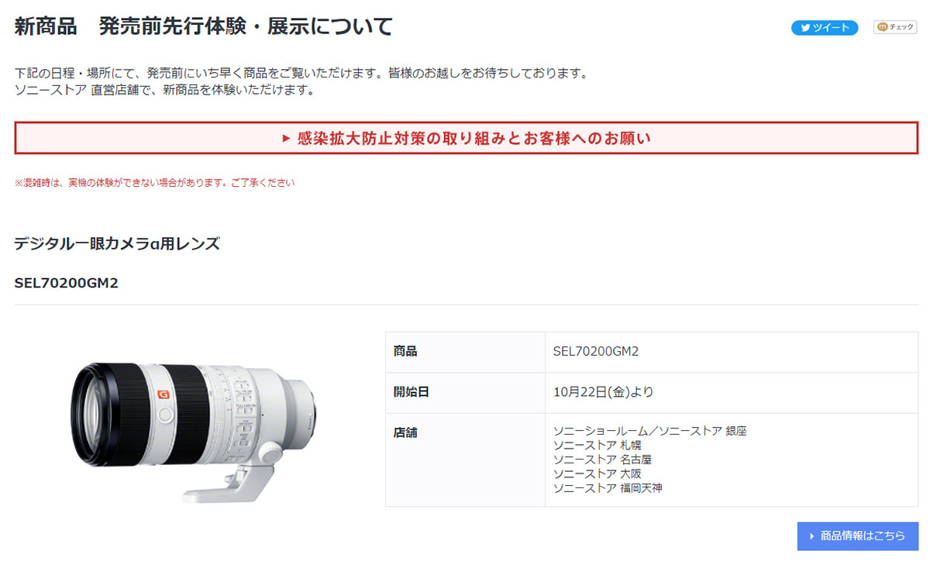Screen dimensions: 930x568
Task: Click the red ※混雑時 crowding notice text
Action: point(155,184)
